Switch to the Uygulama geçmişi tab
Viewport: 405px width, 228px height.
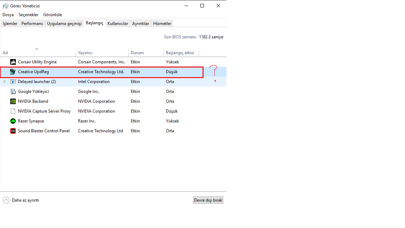pyautogui.click(x=64, y=24)
